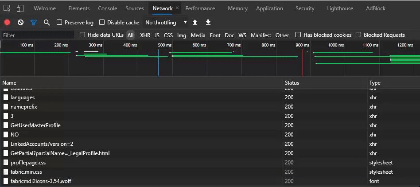Image resolution: width=420 pixels, height=187 pixels.
Task: Filter requests by Font
Action: [215, 35]
